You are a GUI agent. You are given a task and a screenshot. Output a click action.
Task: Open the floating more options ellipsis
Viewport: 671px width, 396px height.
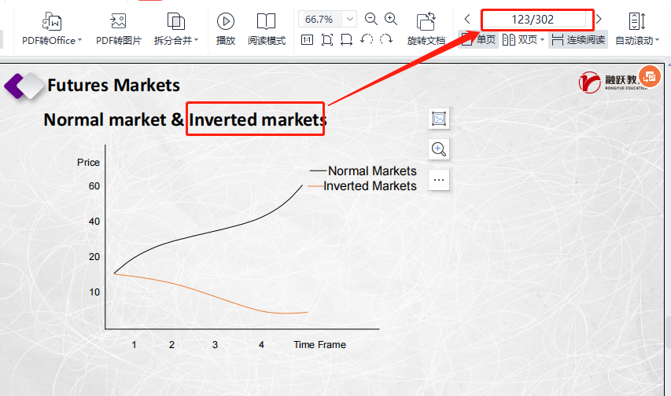tap(439, 180)
